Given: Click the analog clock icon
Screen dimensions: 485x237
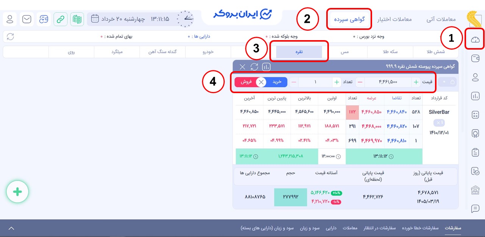Looking at the screenshot, I should tap(185, 19).
